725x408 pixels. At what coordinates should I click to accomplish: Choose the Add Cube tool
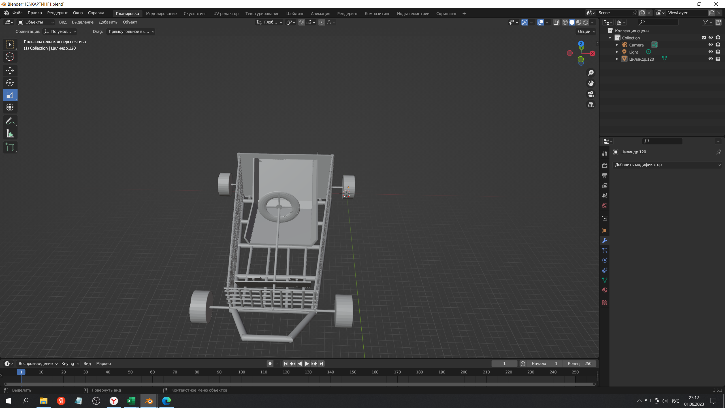[x=10, y=147]
